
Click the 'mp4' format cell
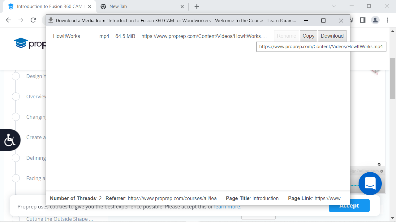[104, 36]
